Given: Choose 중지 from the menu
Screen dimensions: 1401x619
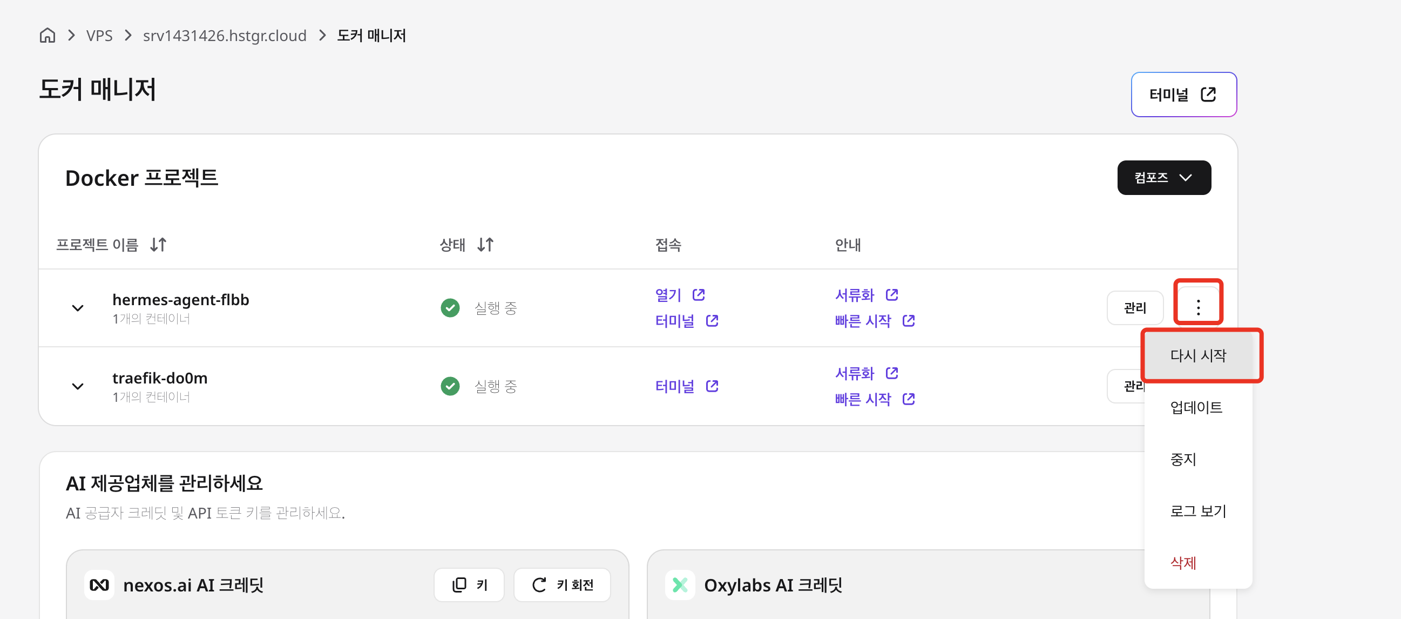Looking at the screenshot, I should [1198, 460].
